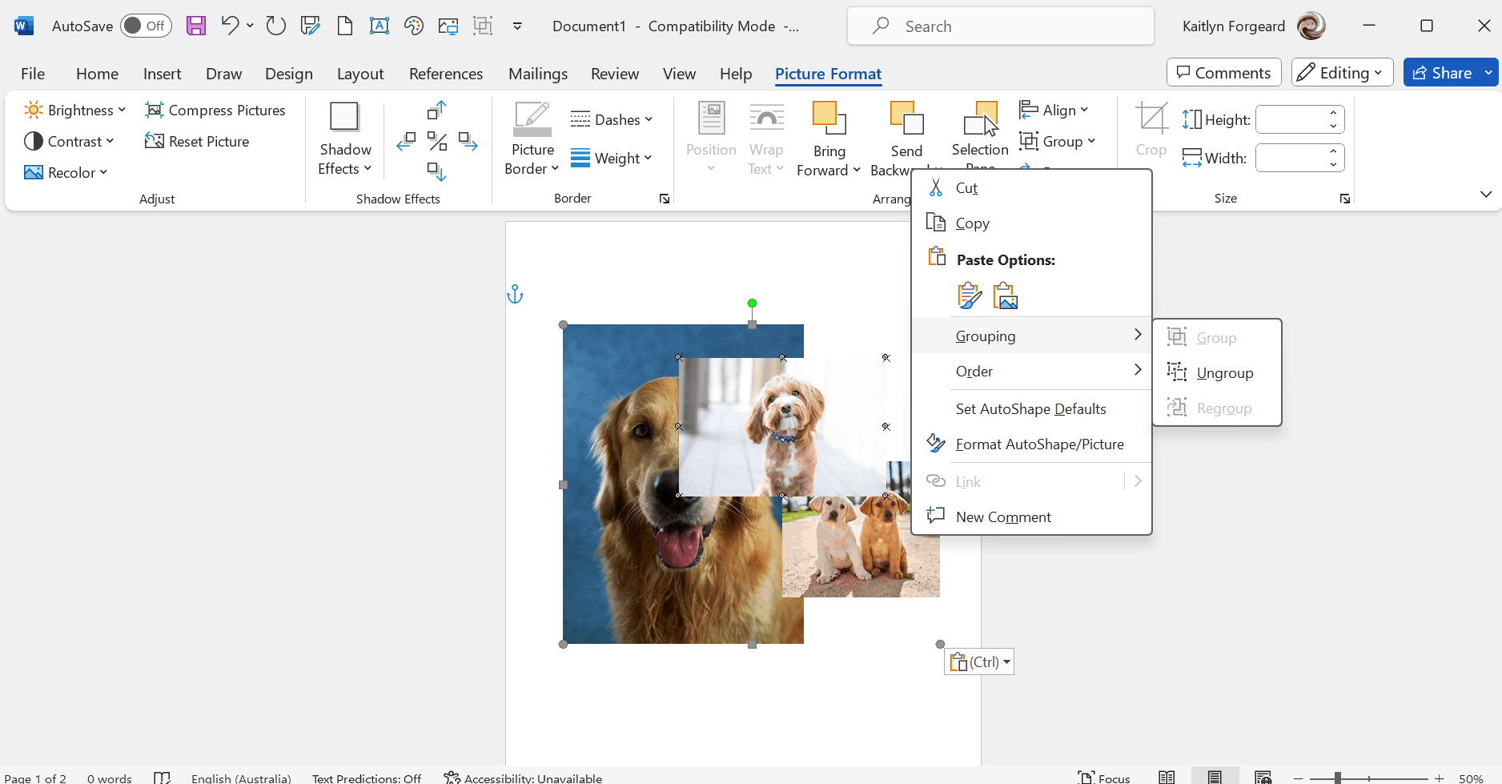Open the Dashes border style menu
This screenshot has width=1502, height=784.
(612, 119)
